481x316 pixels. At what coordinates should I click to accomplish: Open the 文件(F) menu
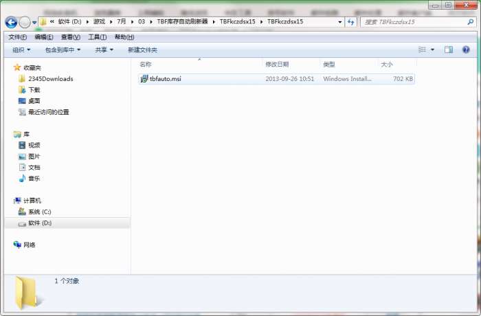[17, 37]
